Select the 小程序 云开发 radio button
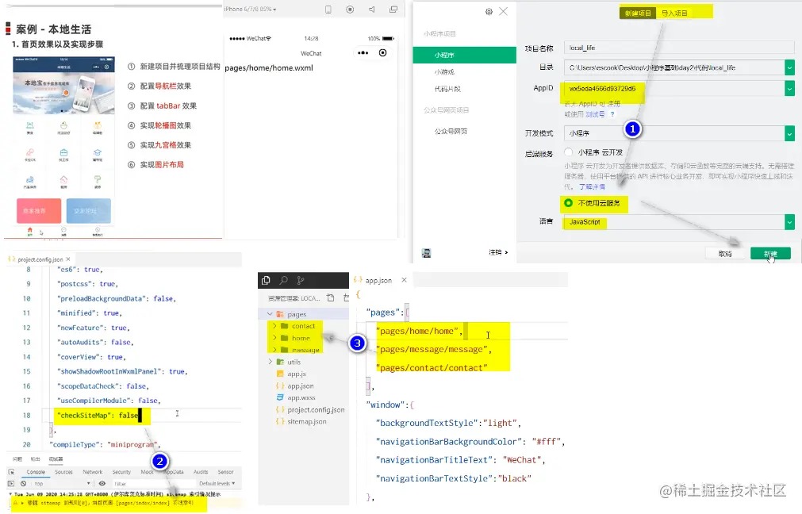 [568, 152]
